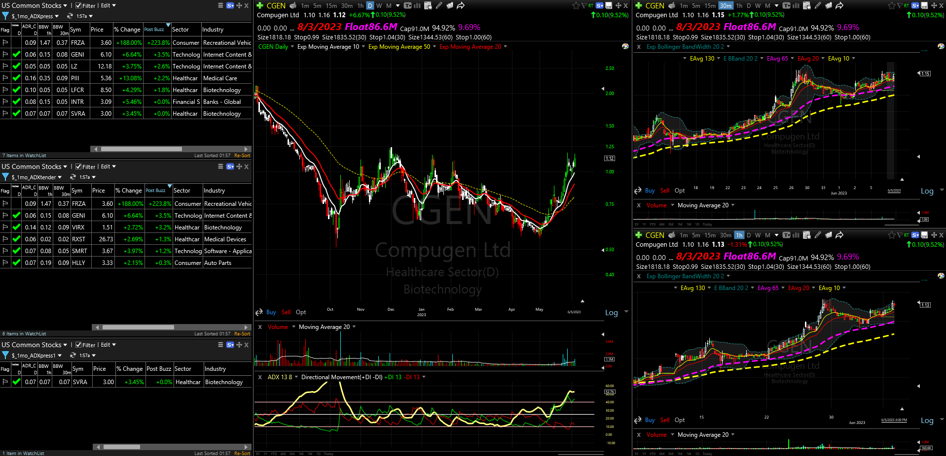Screen dimensions: 946x456
Task: Toggle the Filter checkbox in top watchlist
Action: 78,5
